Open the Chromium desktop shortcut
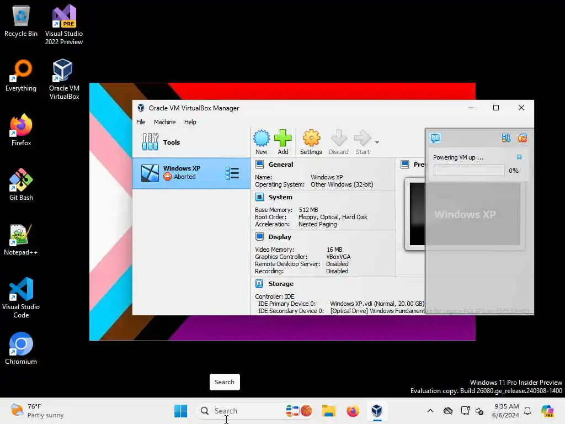 (x=21, y=348)
